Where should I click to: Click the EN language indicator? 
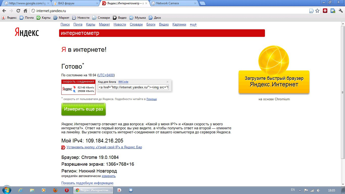tap(293, 190)
